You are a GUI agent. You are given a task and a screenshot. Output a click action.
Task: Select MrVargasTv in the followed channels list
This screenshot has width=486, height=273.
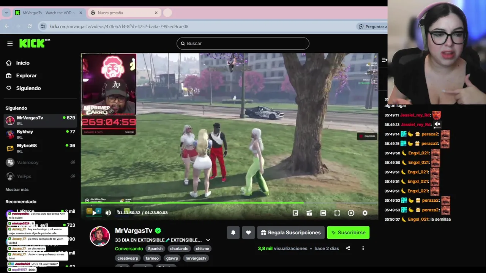40,120
